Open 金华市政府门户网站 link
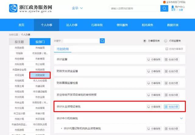This screenshot has height=135, width=195. coord(176,2)
